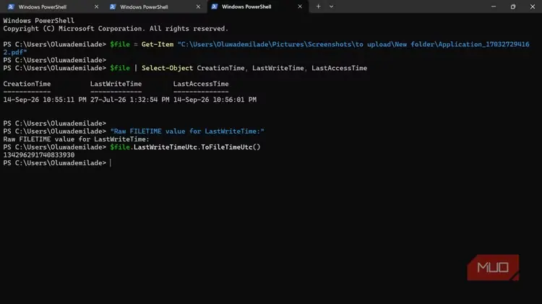
Task: Click the value 14-Sep-26 10:55:11 PM
Action: click(x=45, y=100)
